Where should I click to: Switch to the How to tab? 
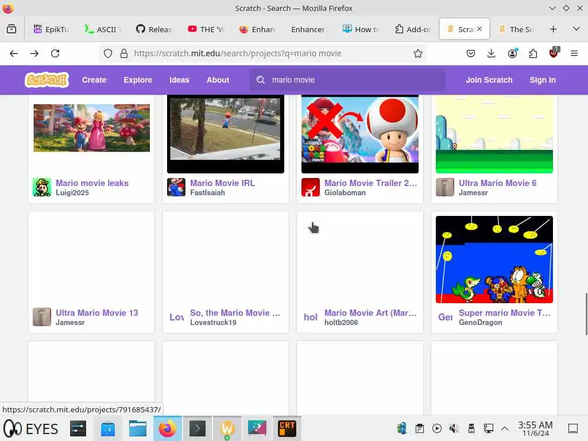click(x=362, y=29)
